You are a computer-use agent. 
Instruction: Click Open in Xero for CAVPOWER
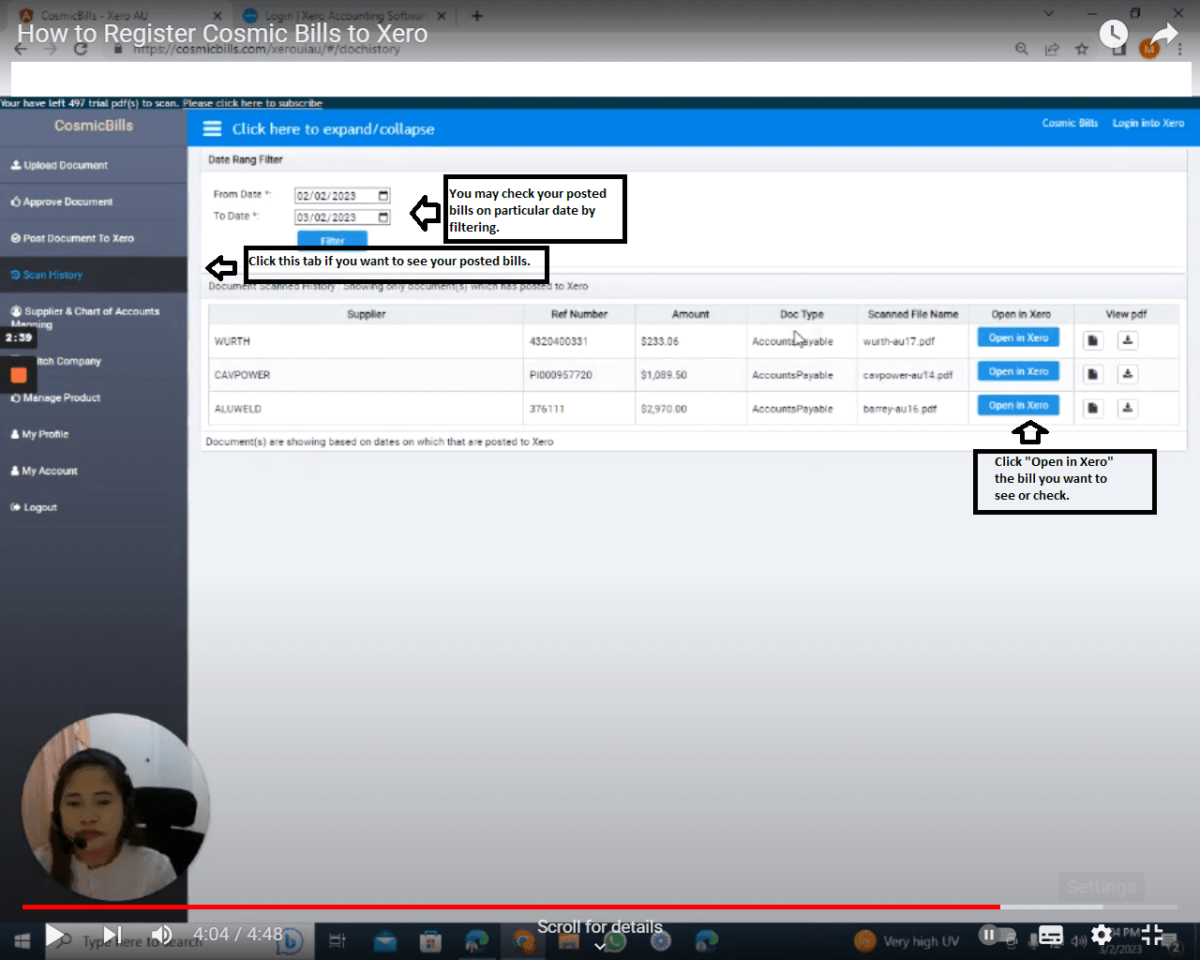[x=1018, y=371]
